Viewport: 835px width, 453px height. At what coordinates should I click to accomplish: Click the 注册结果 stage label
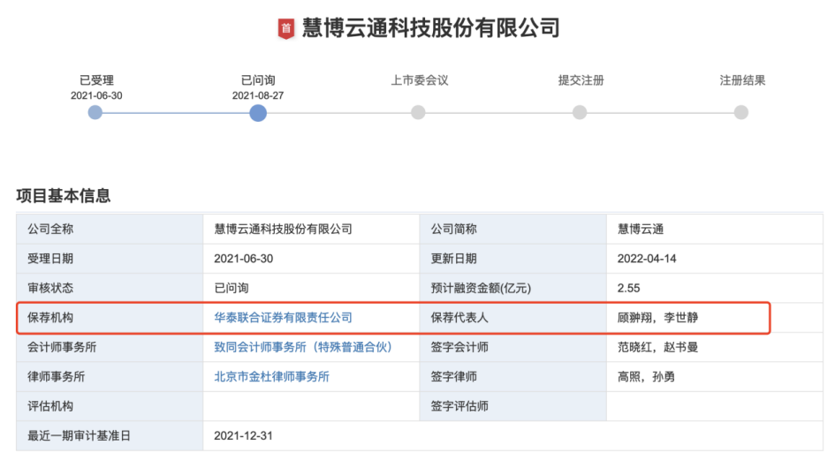click(742, 80)
